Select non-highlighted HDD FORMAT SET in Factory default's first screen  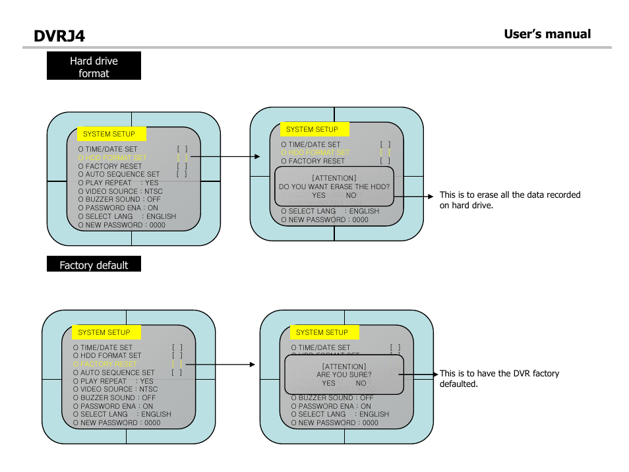click(x=107, y=356)
